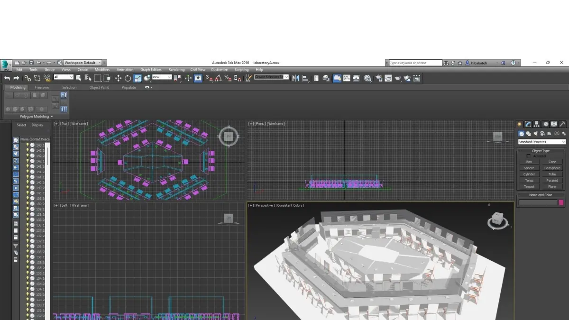Open the Graph Editors menu
Viewport: 569px width, 320px height.
pyautogui.click(x=151, y=70)
